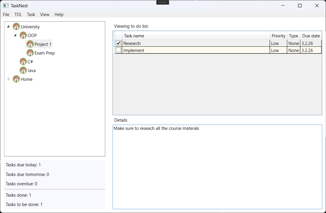Click the 3.2.26 due date of Research
This screenshot has height=213, width=326.
point(311,43)
